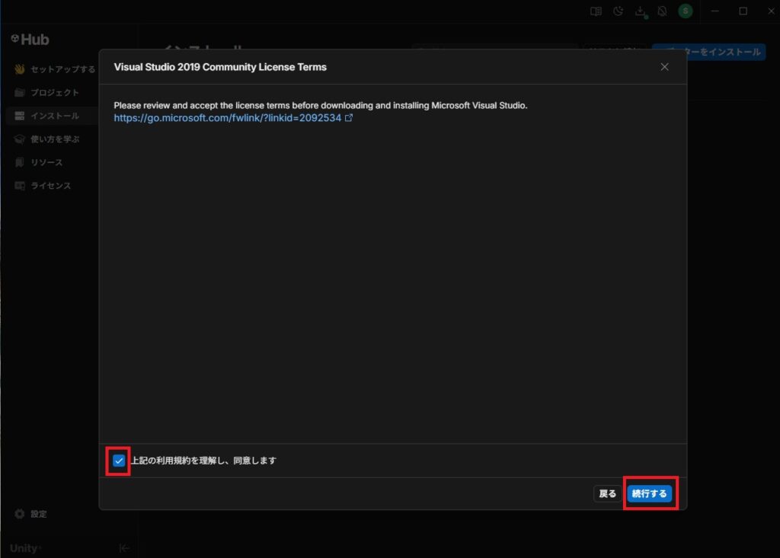This screenshot has width=780, height=558.
Task: Open the green user account avatar
Action: [686, 11]
